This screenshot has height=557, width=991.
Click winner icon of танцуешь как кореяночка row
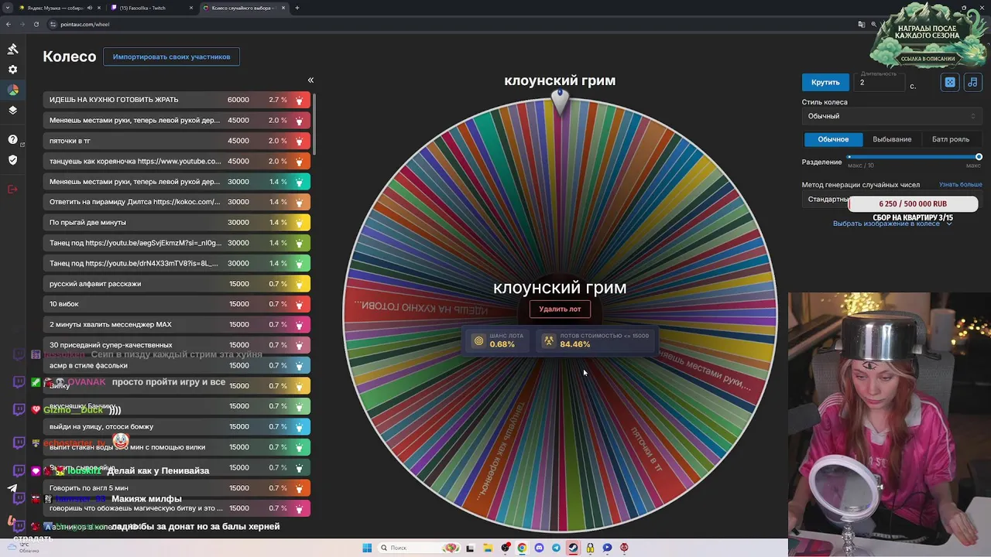tap(299, 161)
